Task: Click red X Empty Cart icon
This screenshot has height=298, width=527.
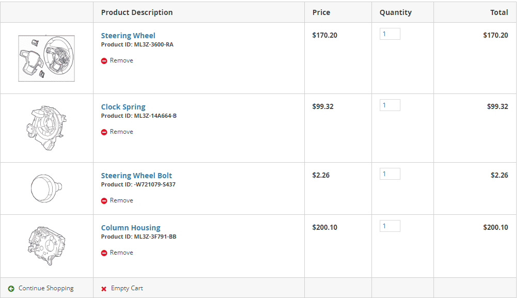Action: [104, 289]
